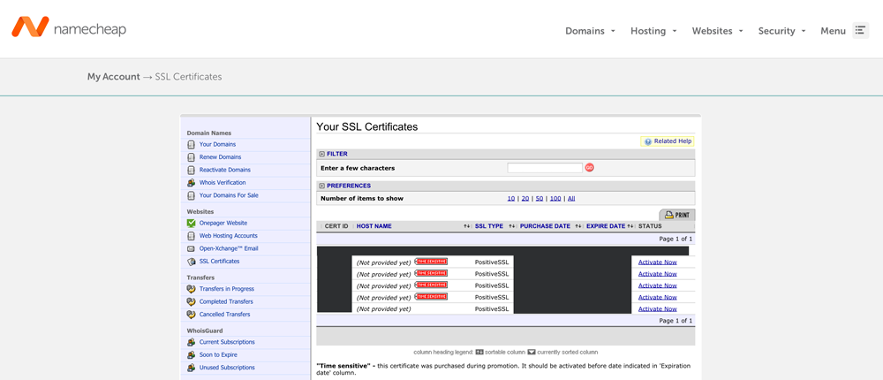Open Soon to Expire sidebar link
The height and width of the screenshot is (380, 883).
[218, 354]
